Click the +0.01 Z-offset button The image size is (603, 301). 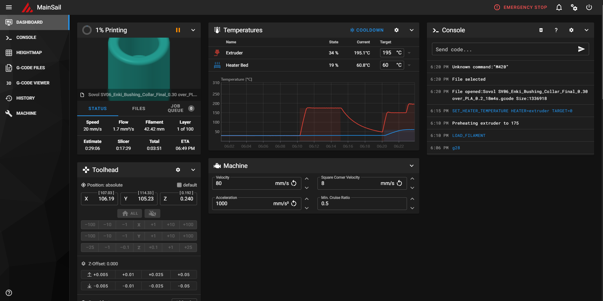128,275
